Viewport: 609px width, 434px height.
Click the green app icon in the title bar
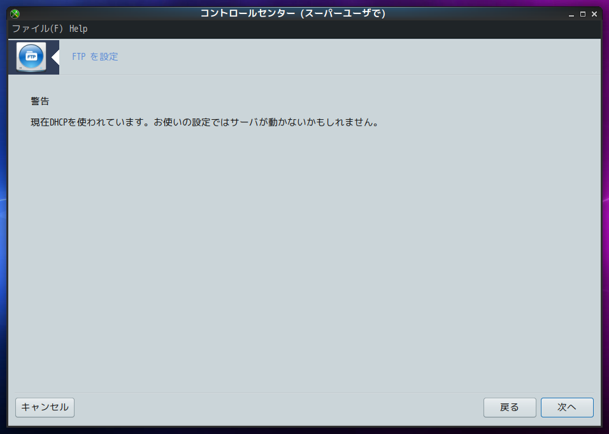15,14
